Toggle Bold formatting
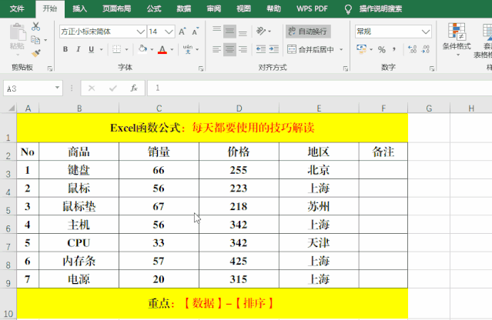492x320 pixels. pyautogui.click(x=65, y=50)
